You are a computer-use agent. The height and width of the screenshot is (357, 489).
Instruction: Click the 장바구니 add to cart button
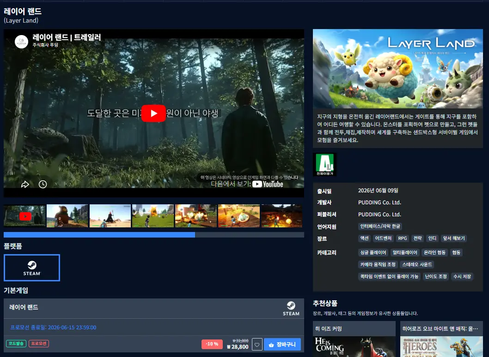tap(282, 345)
